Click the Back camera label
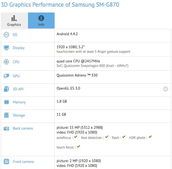 point(23,129)
